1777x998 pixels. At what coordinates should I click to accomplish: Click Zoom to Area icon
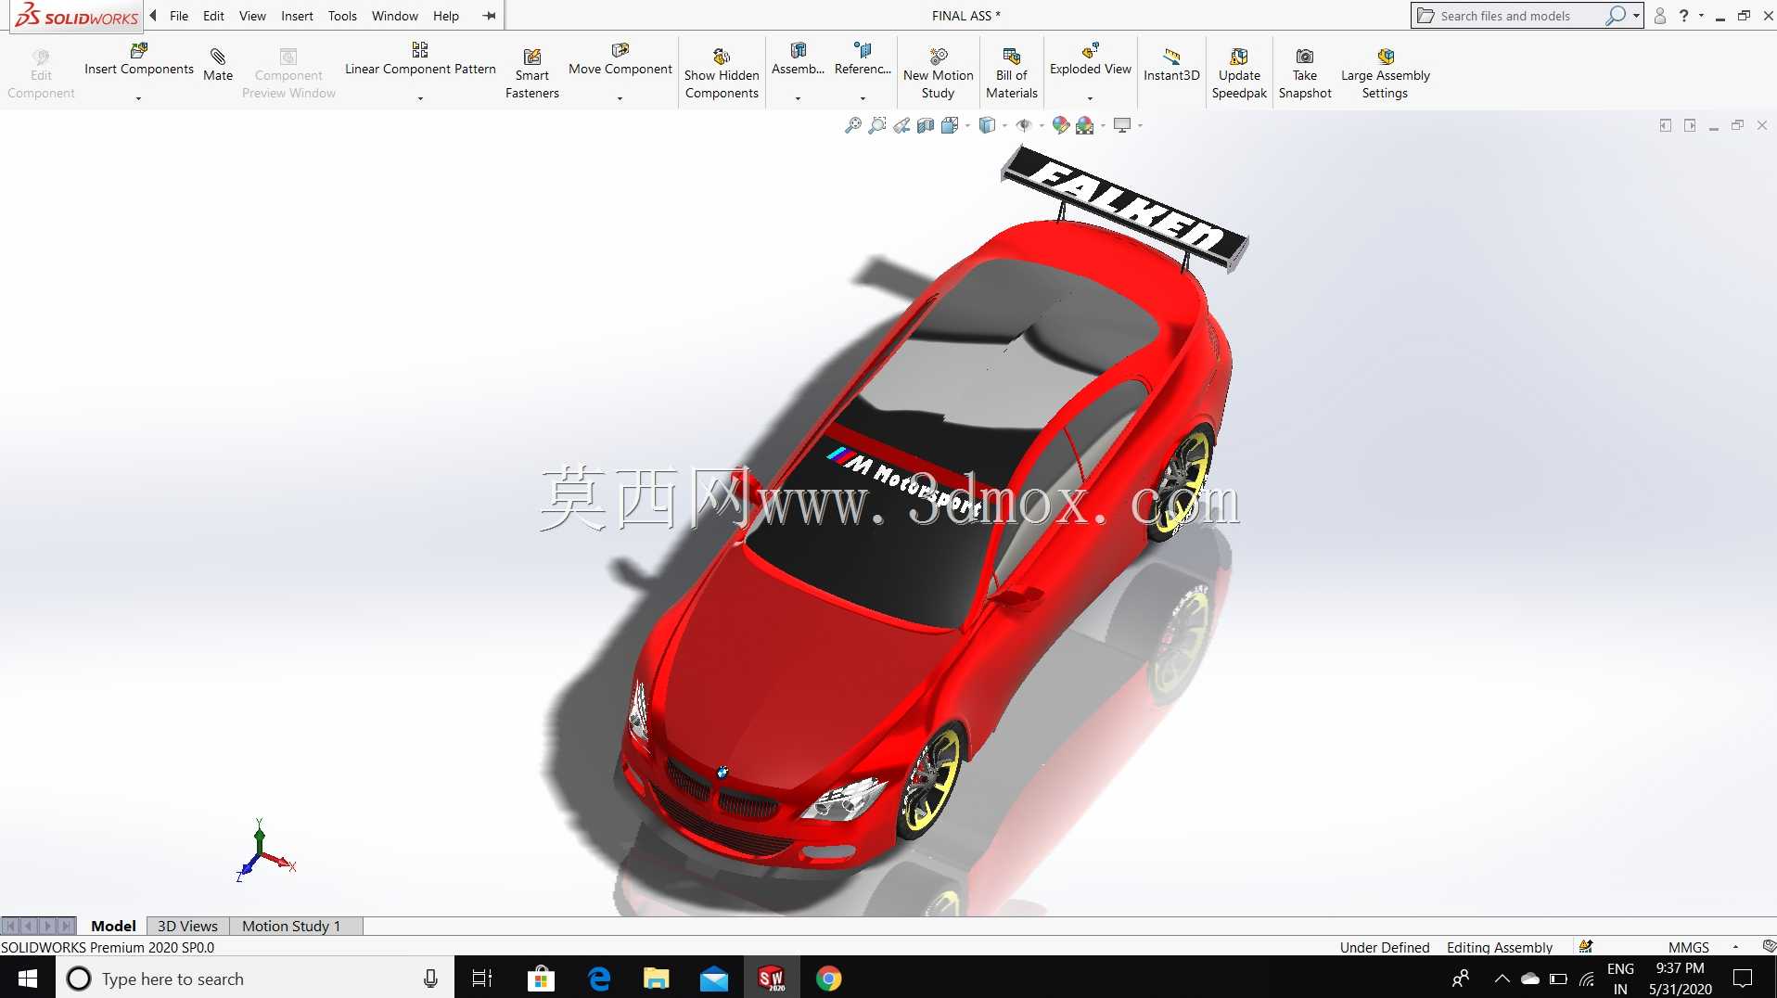point(876,125)
